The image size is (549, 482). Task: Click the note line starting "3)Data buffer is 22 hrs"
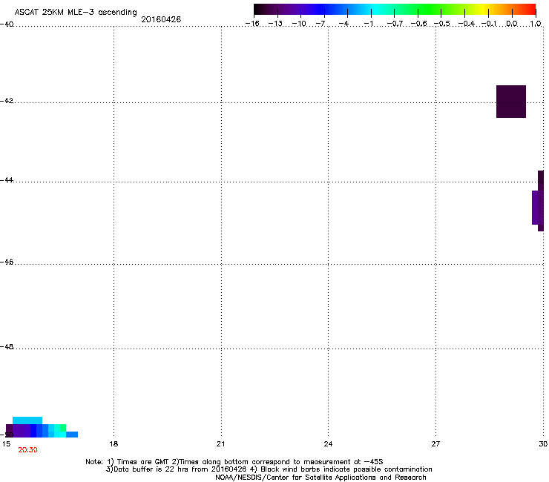(x=269, y=469)
